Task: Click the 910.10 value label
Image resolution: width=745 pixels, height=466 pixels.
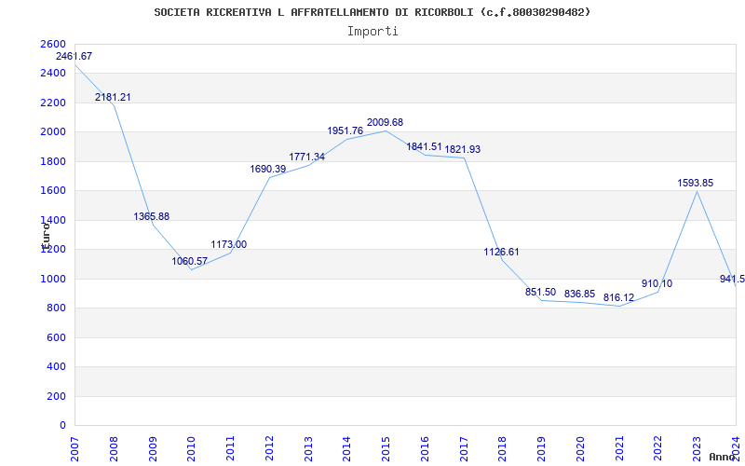Action: pos(657,283)
